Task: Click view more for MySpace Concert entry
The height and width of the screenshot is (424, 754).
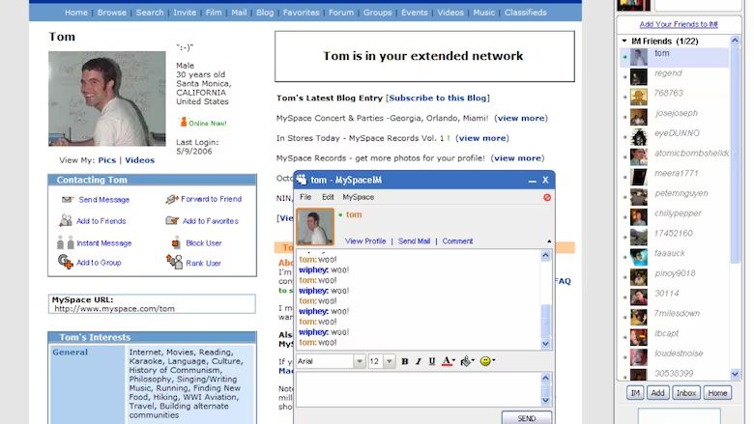Action: 521,118
